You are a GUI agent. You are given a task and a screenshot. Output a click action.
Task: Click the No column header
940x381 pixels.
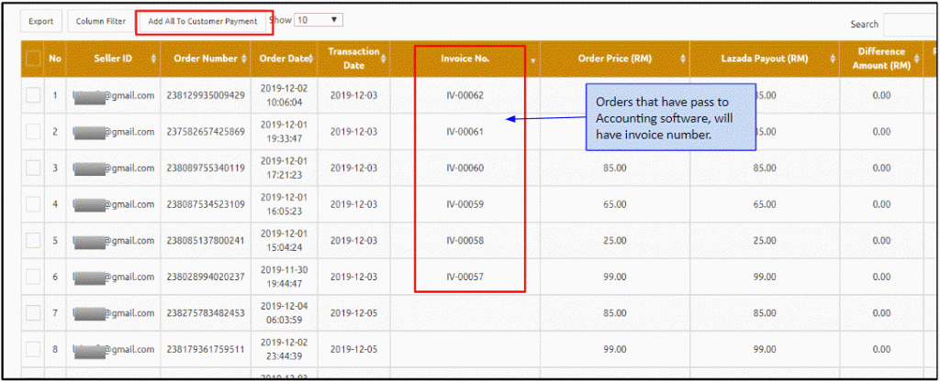(55, 59)
